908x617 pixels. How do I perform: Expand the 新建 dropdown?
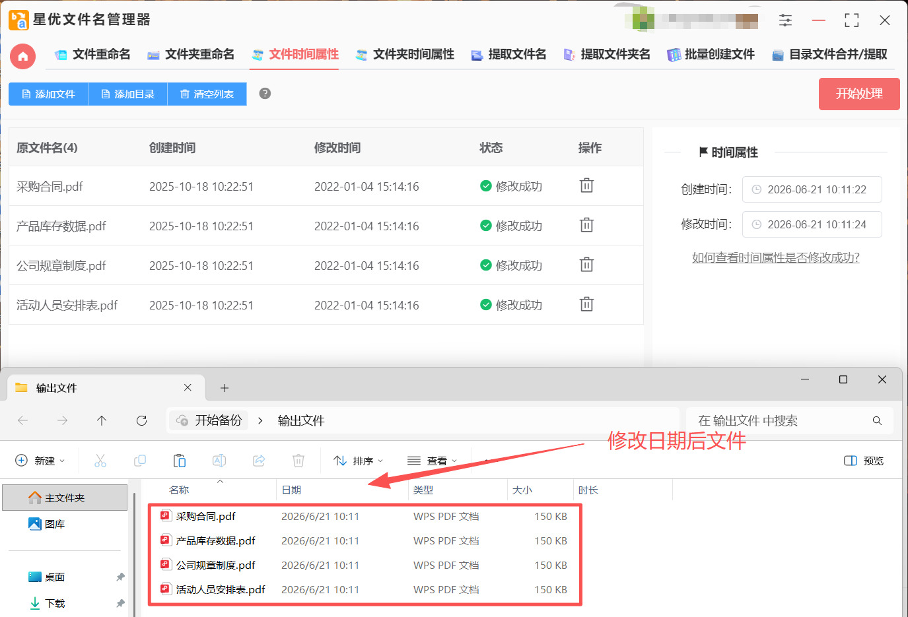pos(40,461)
